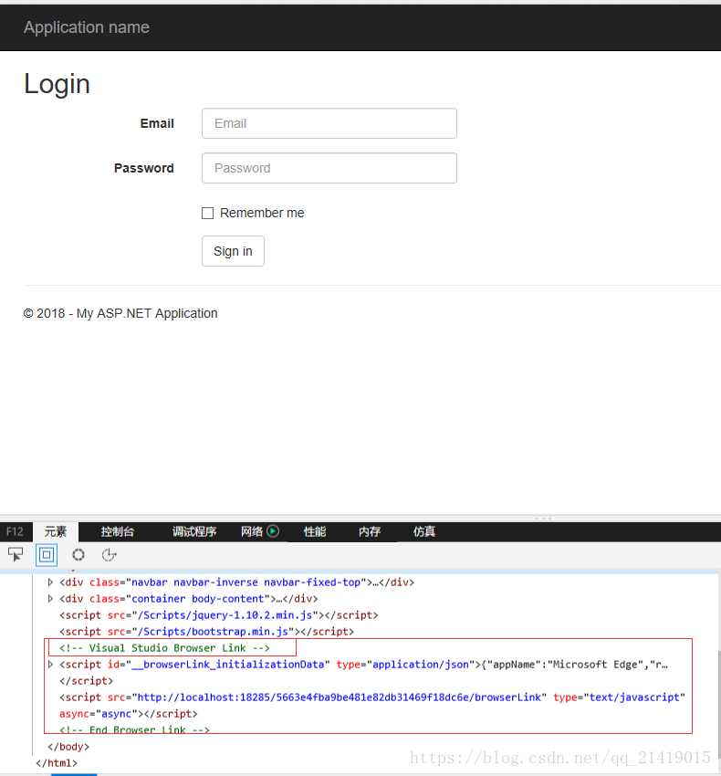This screenshot has width=721, height=776.
Task: Click the Login heading text
Action: (x=57, y=84)
